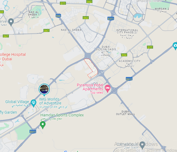Screen dimensions: 177x152
Task: Select the green Hamdan Sports Complex pin
Action: coord(43,125)
